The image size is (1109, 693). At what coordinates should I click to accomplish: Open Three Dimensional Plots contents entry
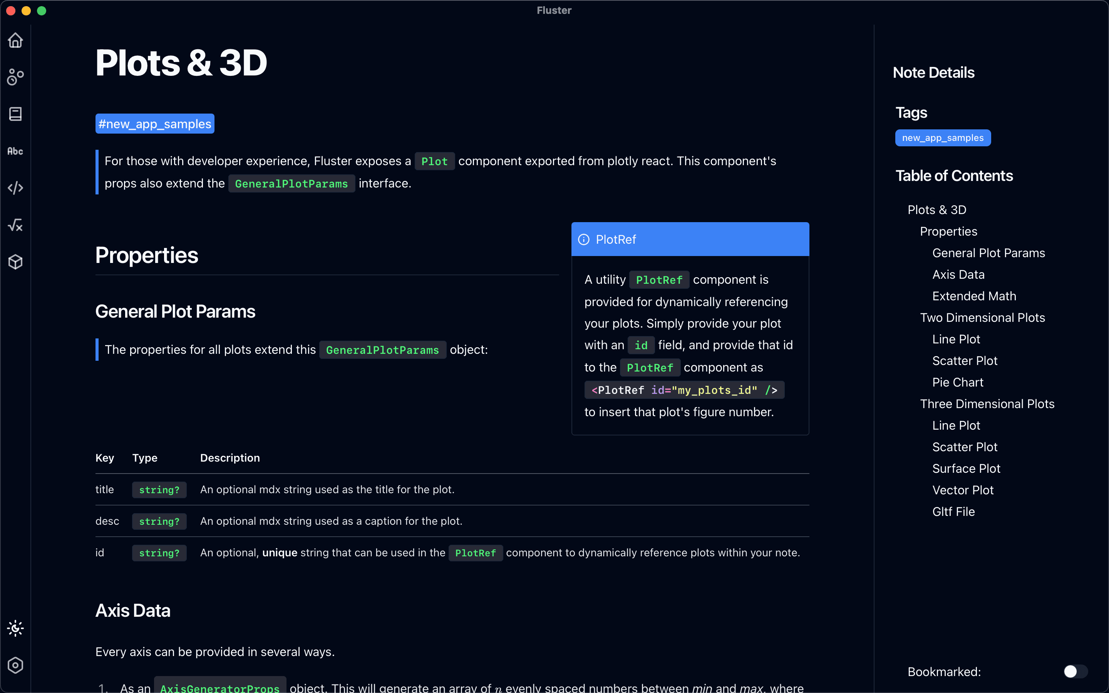coord(987,404)
